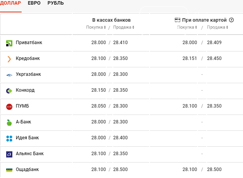243x178 pixels.
Task: Select the ДОЛЛАР currency tab
Action: [x=10, y=3]
